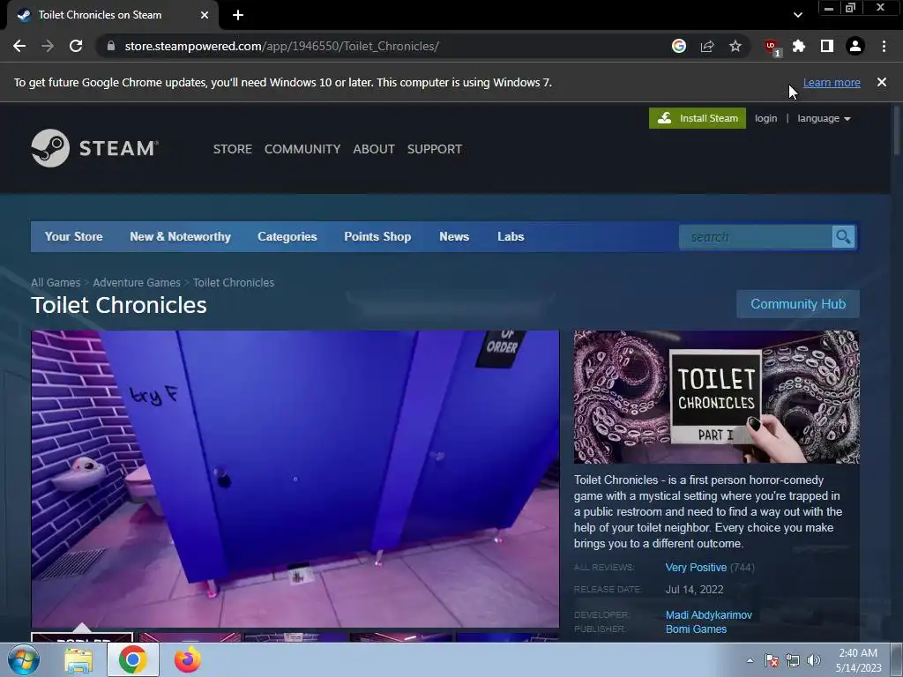Open the ABOUT page

click(374, 149)
